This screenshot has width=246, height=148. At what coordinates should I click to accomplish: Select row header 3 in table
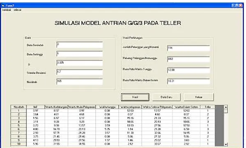tap(19, 118)
